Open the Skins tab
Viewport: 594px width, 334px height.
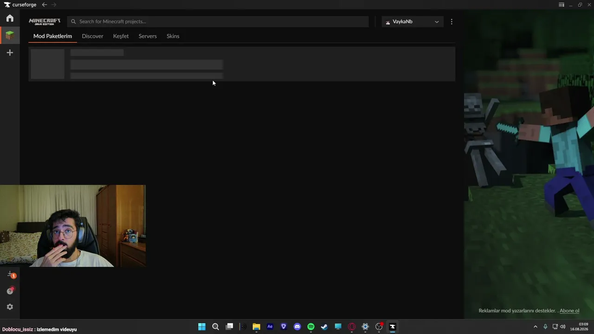173,36
